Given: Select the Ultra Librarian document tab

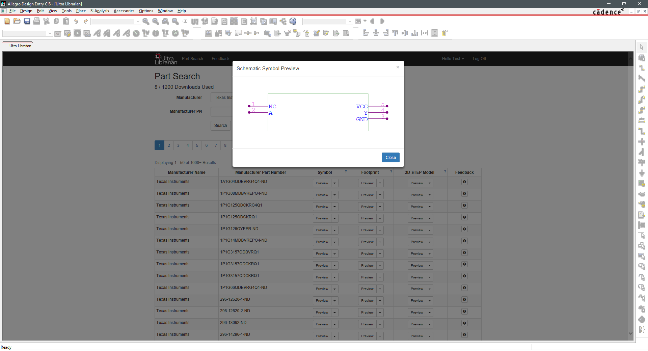Looking at the screenshot, I should 18,46.
